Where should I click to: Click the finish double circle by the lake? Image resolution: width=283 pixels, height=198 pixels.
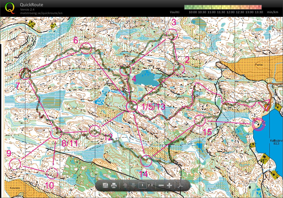pyautogui.click(x=258, y=124)
